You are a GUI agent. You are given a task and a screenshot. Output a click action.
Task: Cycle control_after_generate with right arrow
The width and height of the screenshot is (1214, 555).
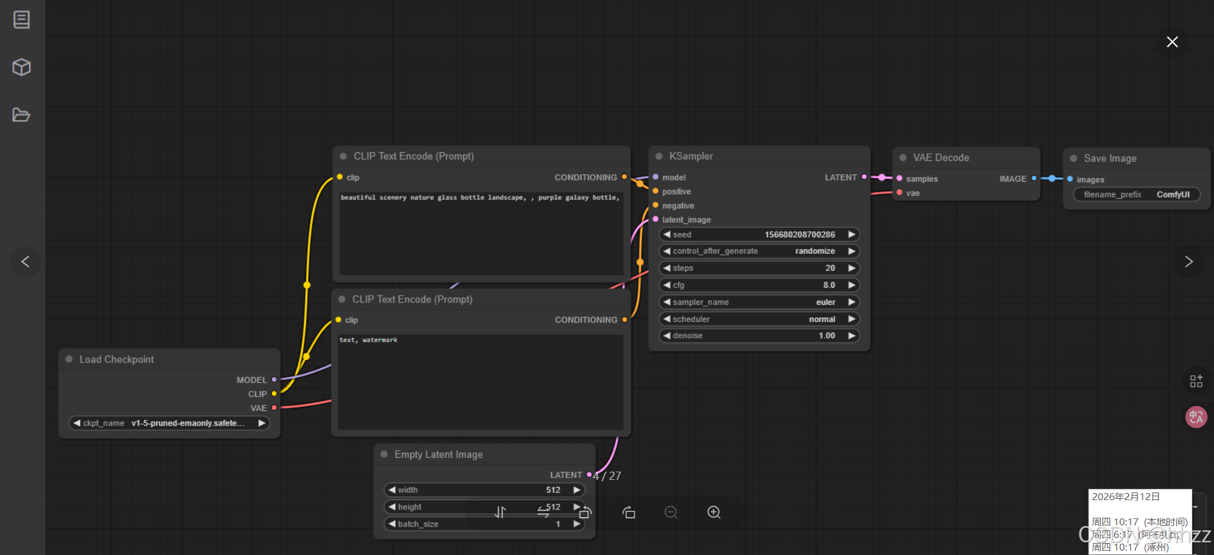tap(852, 251)
